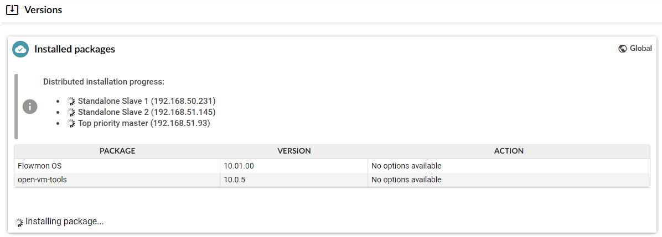Screen dimensions: 662x237
Task: Click version 10.01.00 cell
Action: pyautogui.click(x=294, y=166)
